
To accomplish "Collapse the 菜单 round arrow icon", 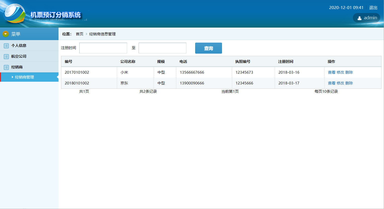I will point(6,34).
